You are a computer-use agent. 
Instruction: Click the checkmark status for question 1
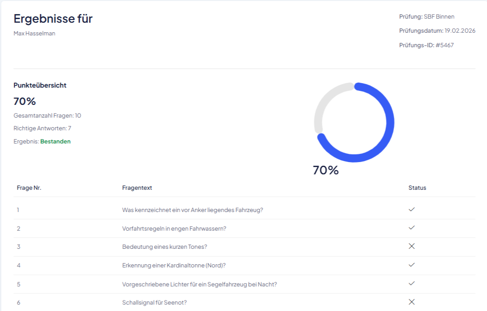pyautogui.click(x=412, y=210)
